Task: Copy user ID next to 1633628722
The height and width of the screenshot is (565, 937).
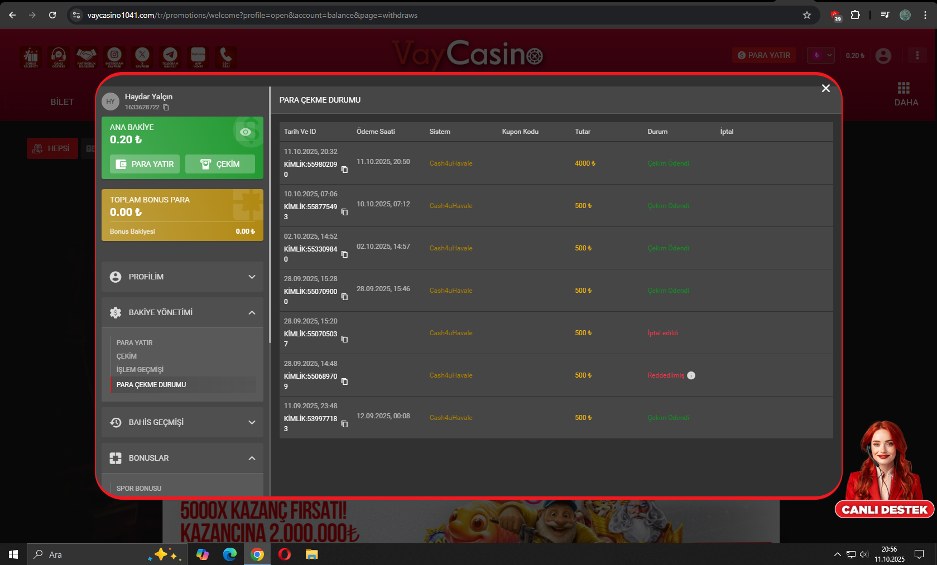Action: click(166, 108)
